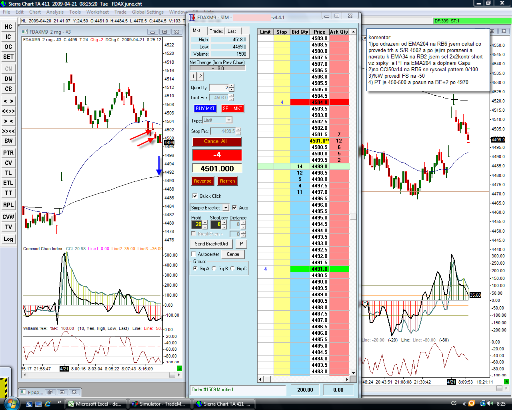This screenshot has width=512, height=410.
Task: Click the Cancel All button
Action: pos(217,141)
